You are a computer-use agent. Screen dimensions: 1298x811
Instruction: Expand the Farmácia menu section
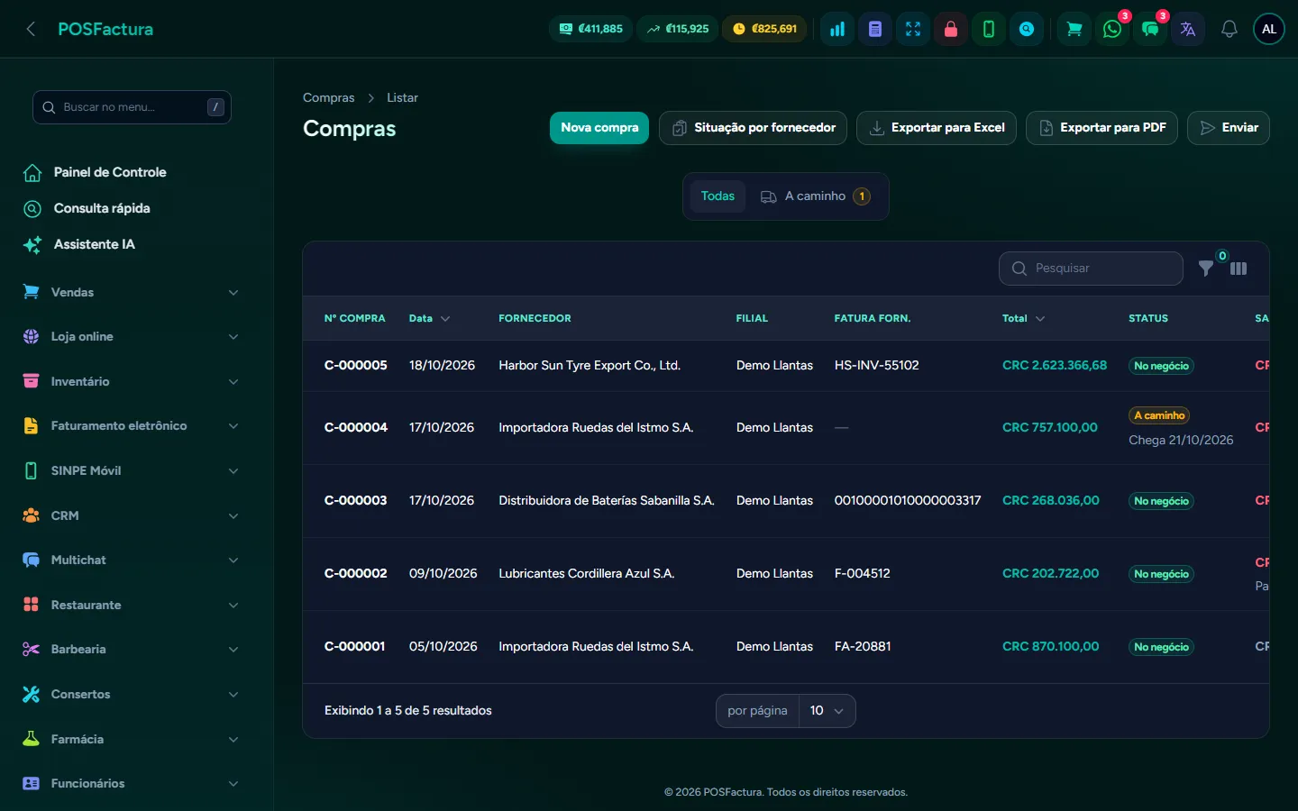click(132, 739)
